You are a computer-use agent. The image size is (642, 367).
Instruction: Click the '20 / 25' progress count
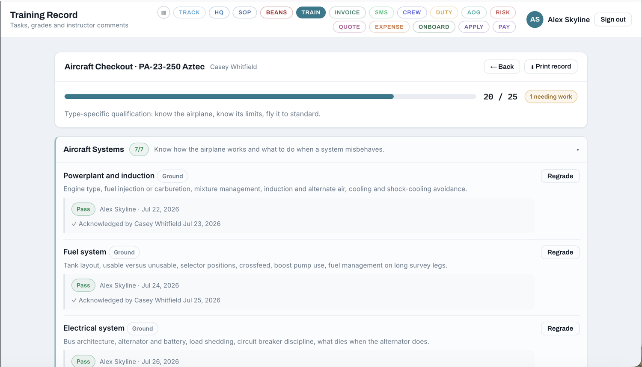pos(500,97)
